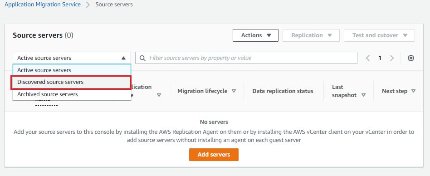Click Add servers button
The height and width of the screenshot is (176, 430).
coord(214,155)
